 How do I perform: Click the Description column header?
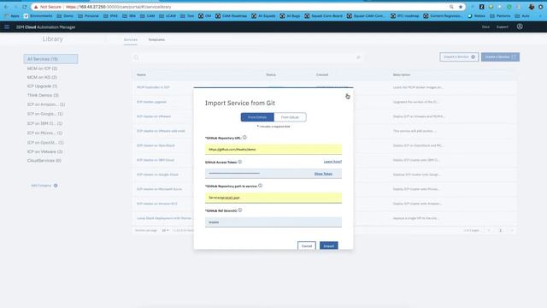(x=402, y=74)
